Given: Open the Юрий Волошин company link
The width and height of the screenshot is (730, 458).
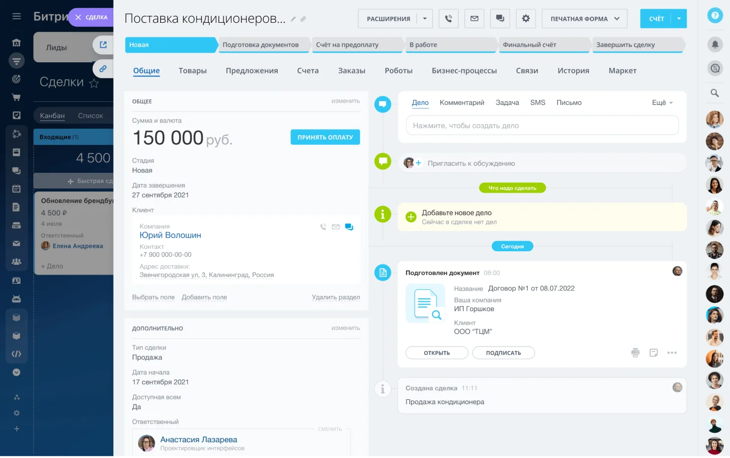Looking at the screenshot, I should click(x=170, y=235).
